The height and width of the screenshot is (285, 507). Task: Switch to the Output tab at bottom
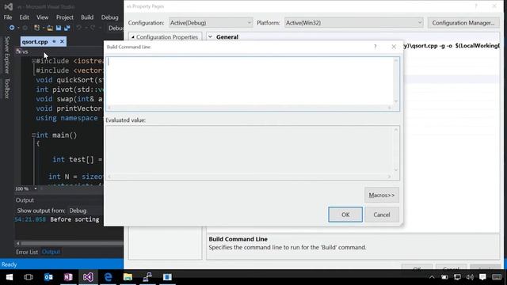coord(51,252)
